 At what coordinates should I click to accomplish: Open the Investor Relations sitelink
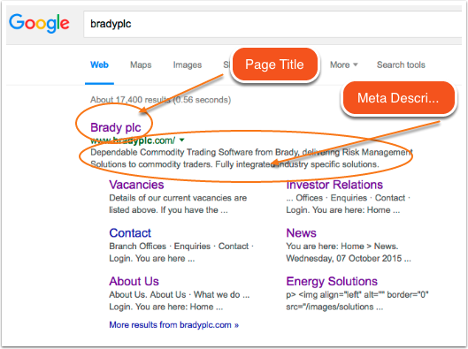point(334,185)
